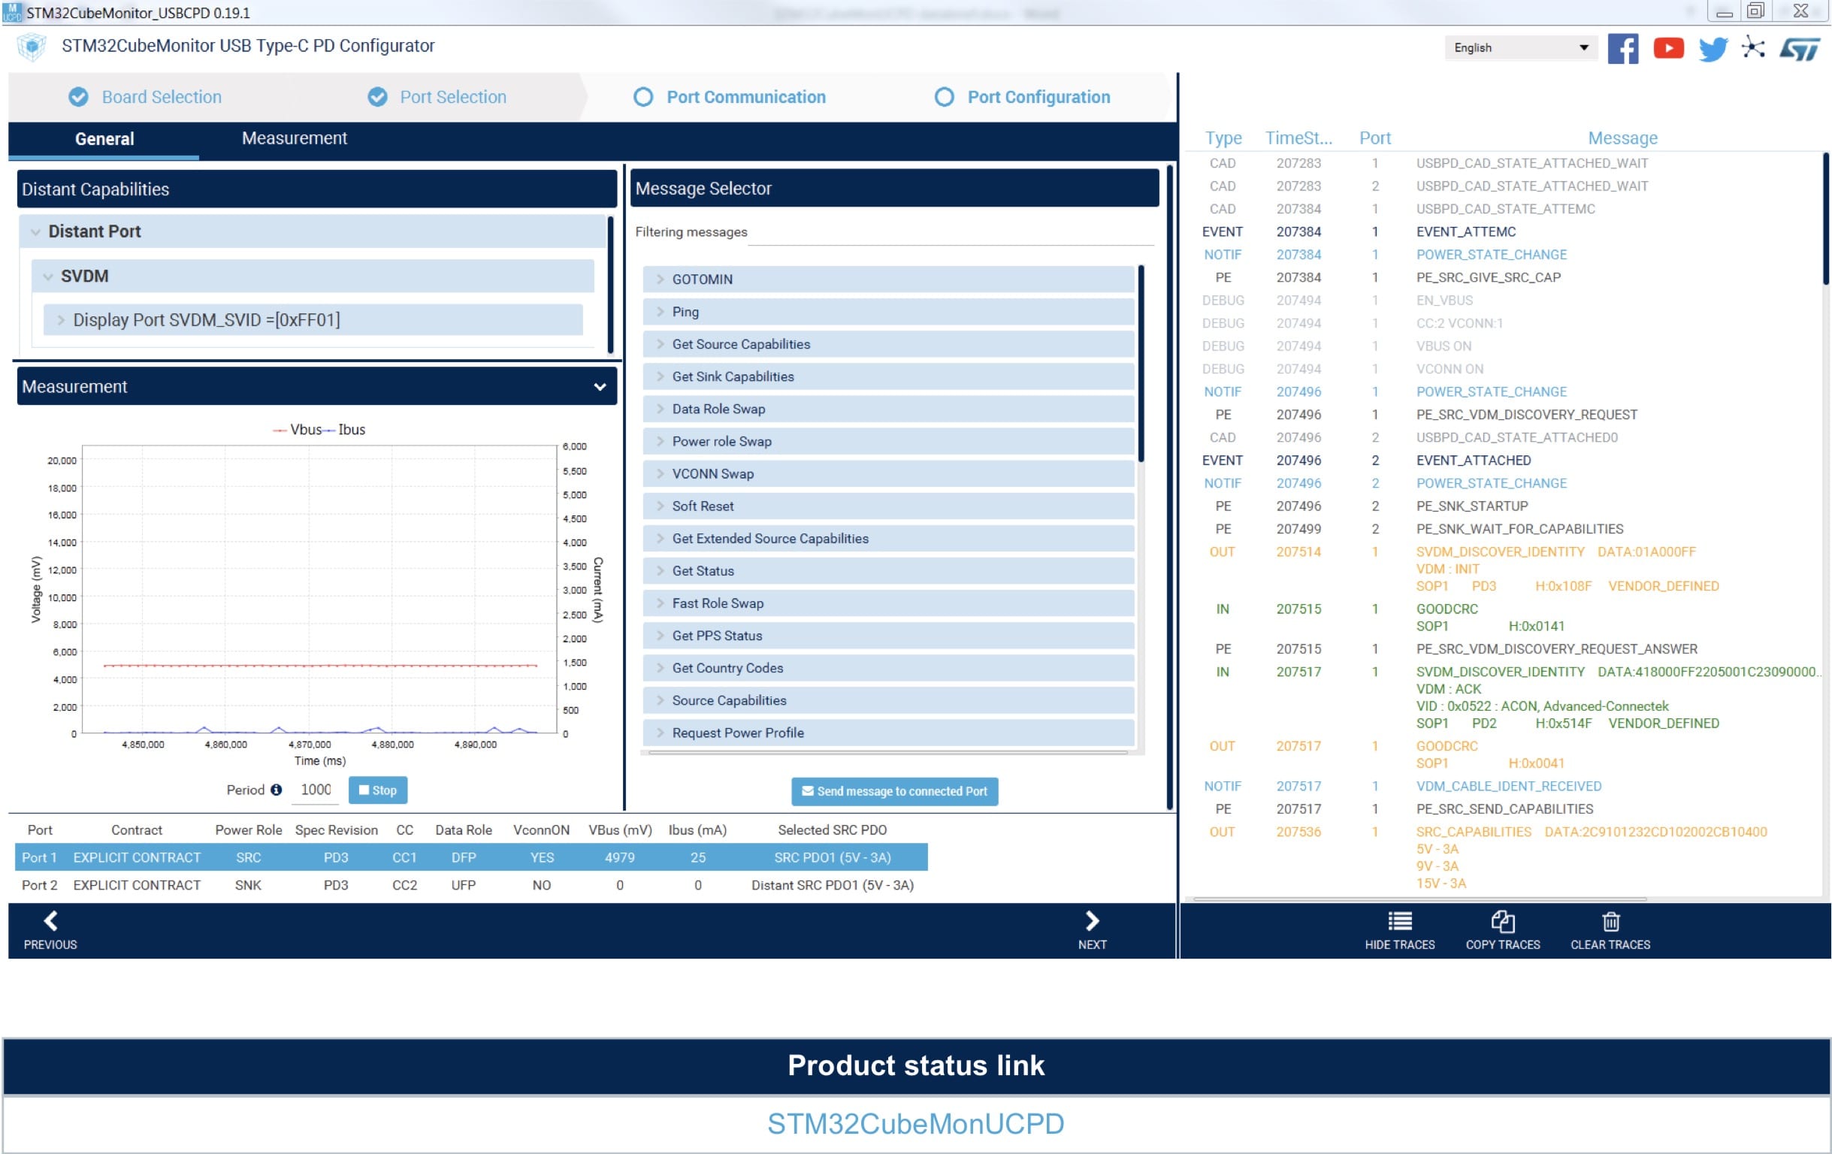Click Send message to connected Port
Image resolution: width=1832 pixels, height=1154 pixels.
coord(894,791)
